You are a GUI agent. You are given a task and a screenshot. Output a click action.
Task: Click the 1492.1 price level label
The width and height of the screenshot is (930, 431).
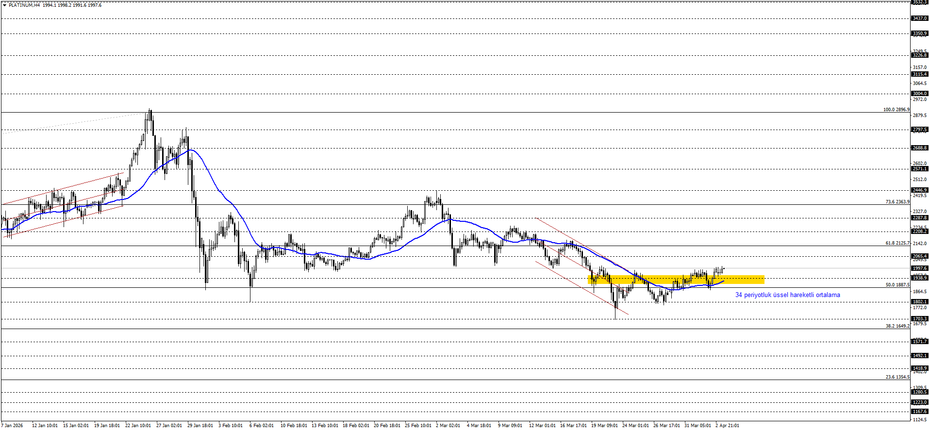920,356
